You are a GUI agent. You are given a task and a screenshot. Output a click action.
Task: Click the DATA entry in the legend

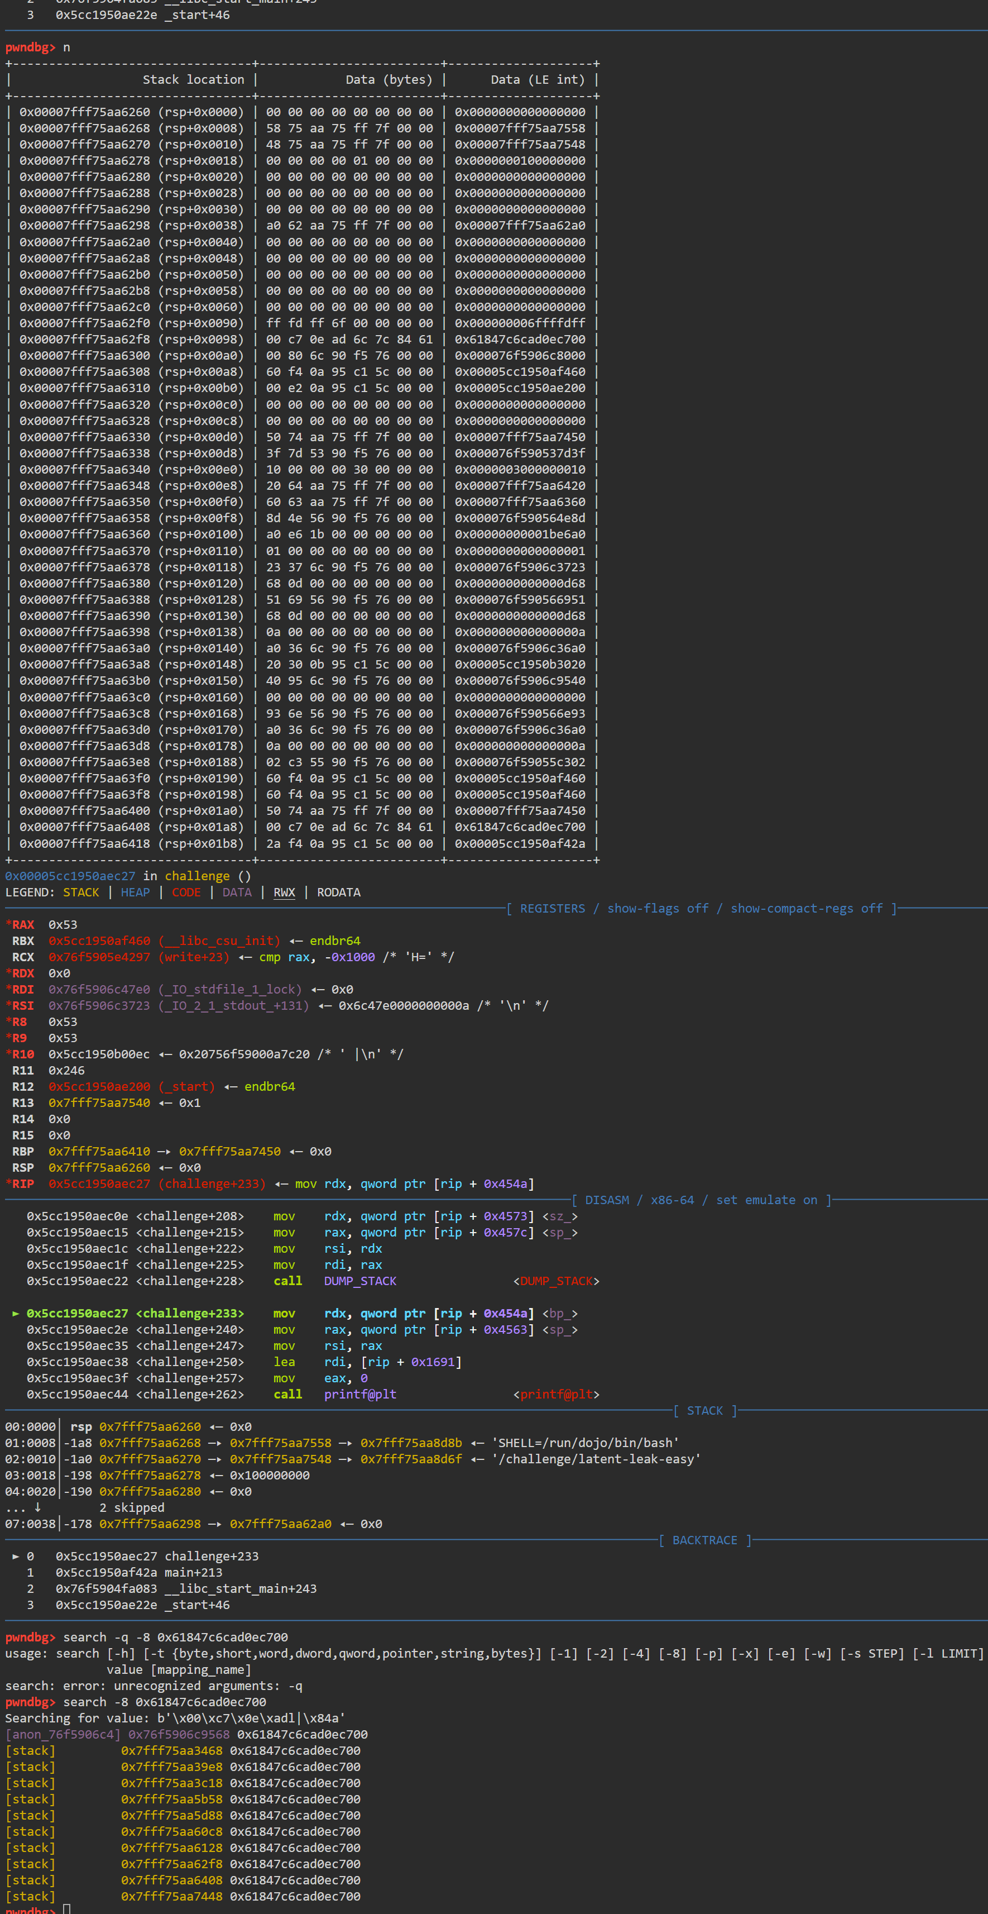pos(237,891)
